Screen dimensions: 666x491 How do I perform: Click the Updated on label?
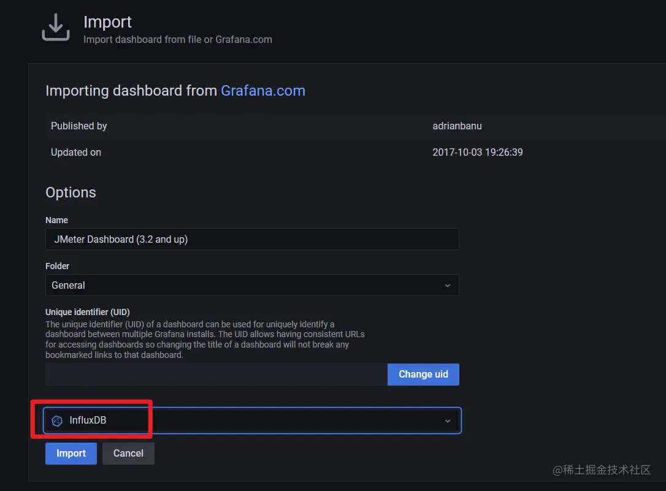tap(76, 153)
